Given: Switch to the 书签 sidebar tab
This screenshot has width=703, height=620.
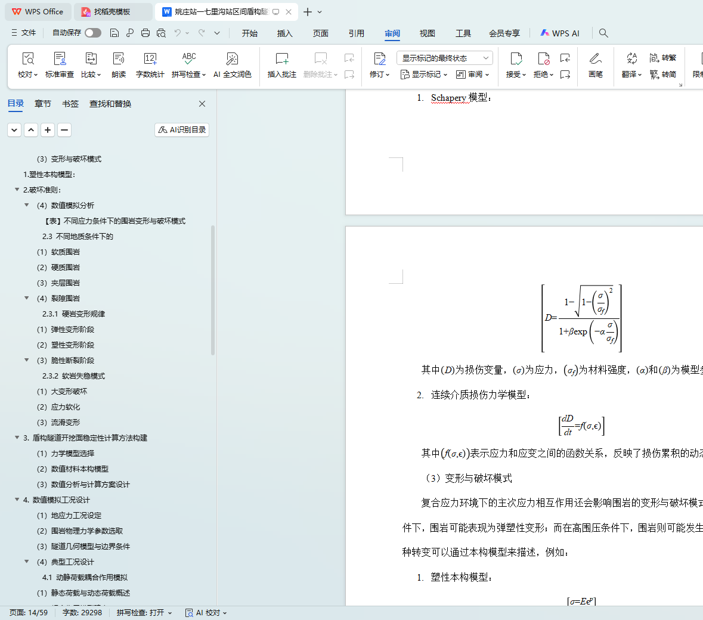Looking at the screenshot, I should coord(70,104).
